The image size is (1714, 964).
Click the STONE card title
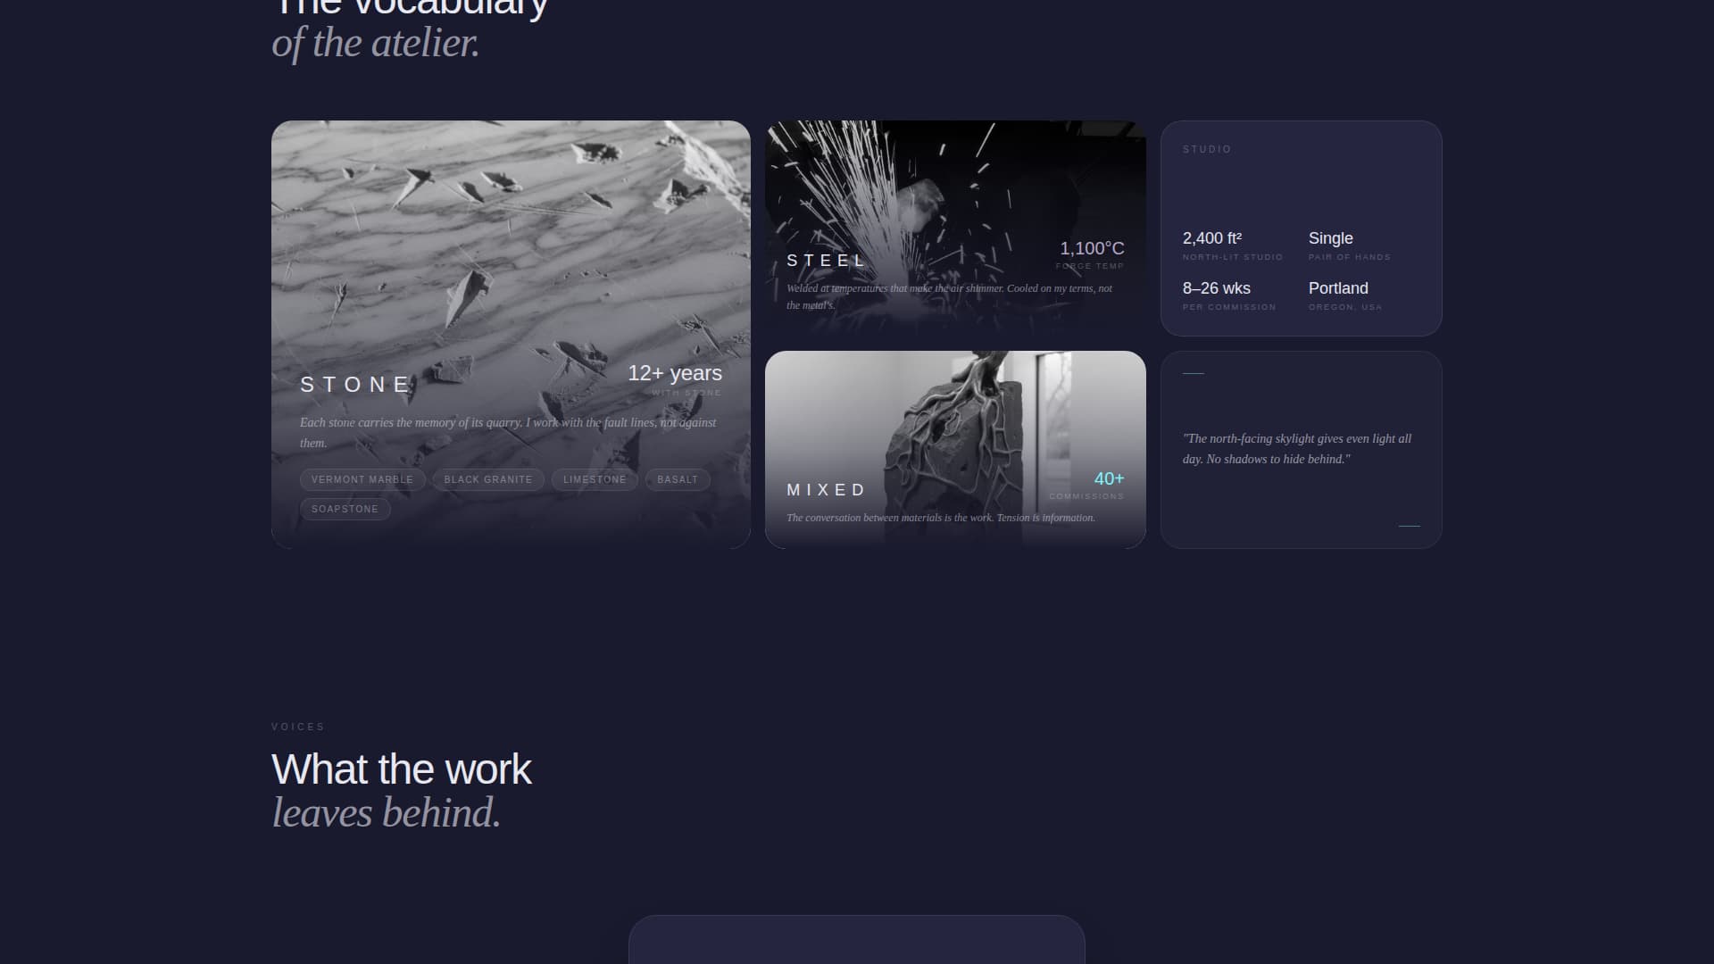coord(355,385)
